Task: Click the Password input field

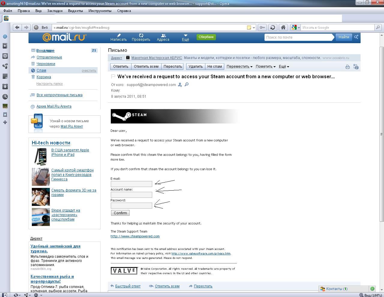Action: (132, 206)
